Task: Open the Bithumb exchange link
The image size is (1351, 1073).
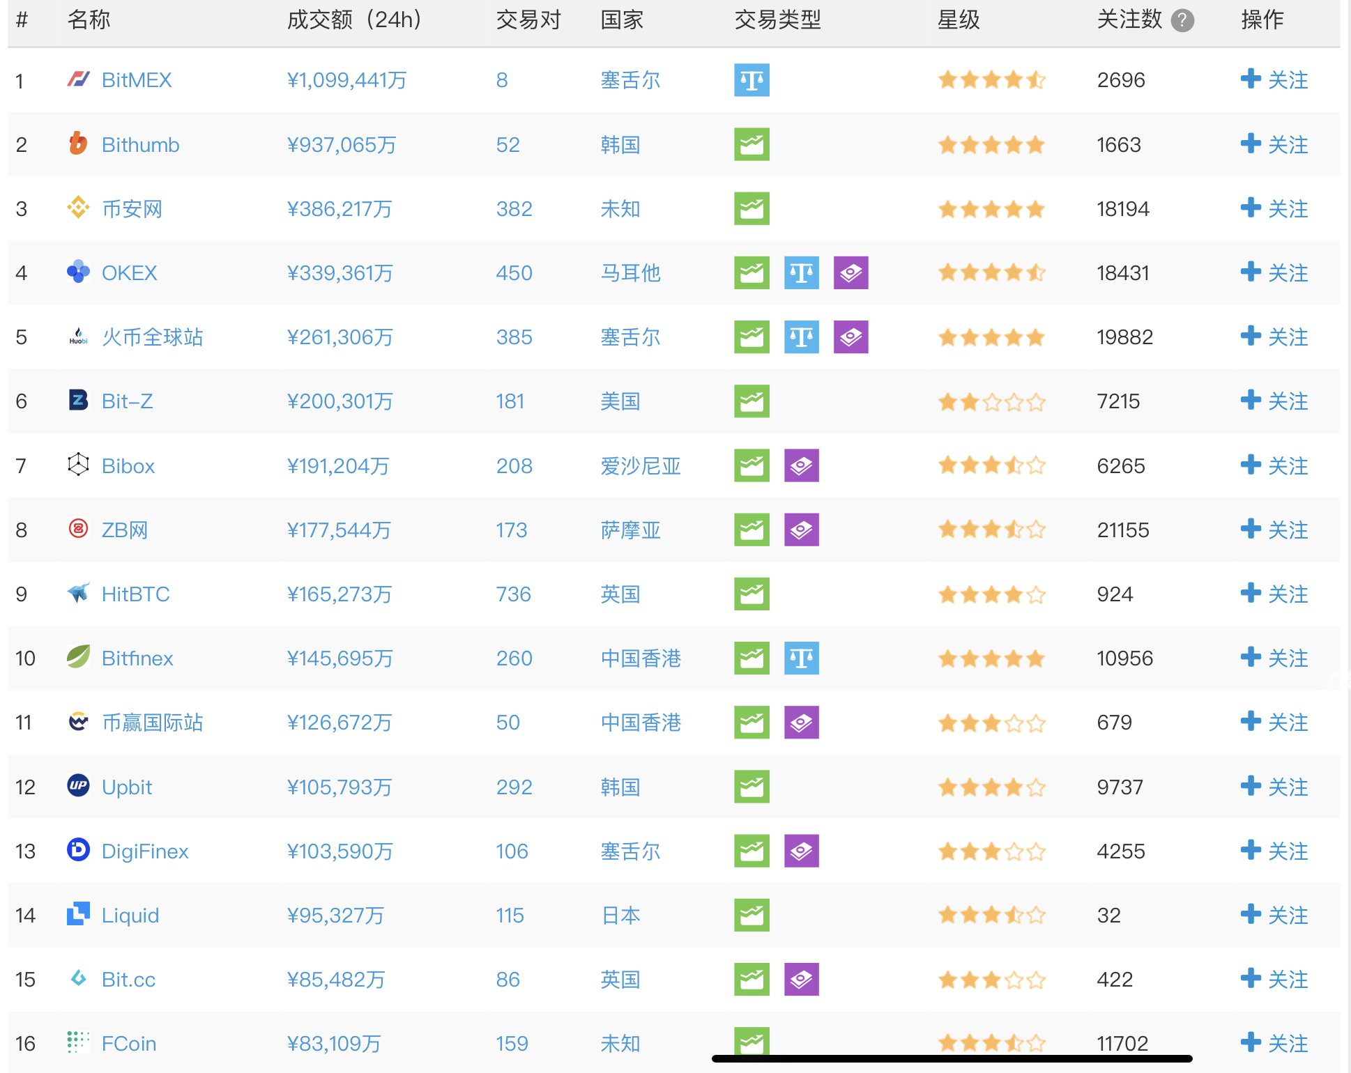Action: 140,144
